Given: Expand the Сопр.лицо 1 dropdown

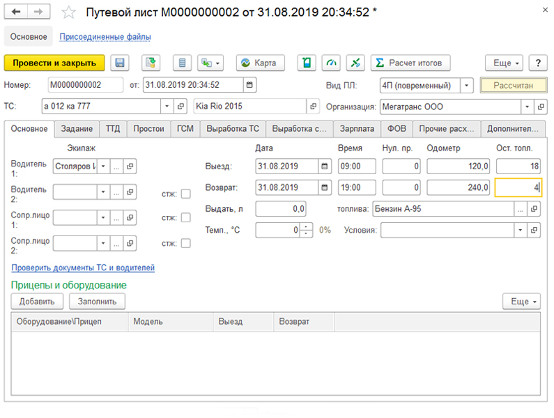Looking at the screenshot, I should click(103, 217).
